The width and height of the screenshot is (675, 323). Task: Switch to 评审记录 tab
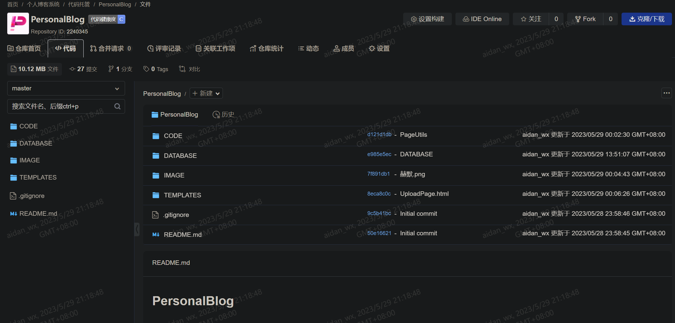(164, 49)
